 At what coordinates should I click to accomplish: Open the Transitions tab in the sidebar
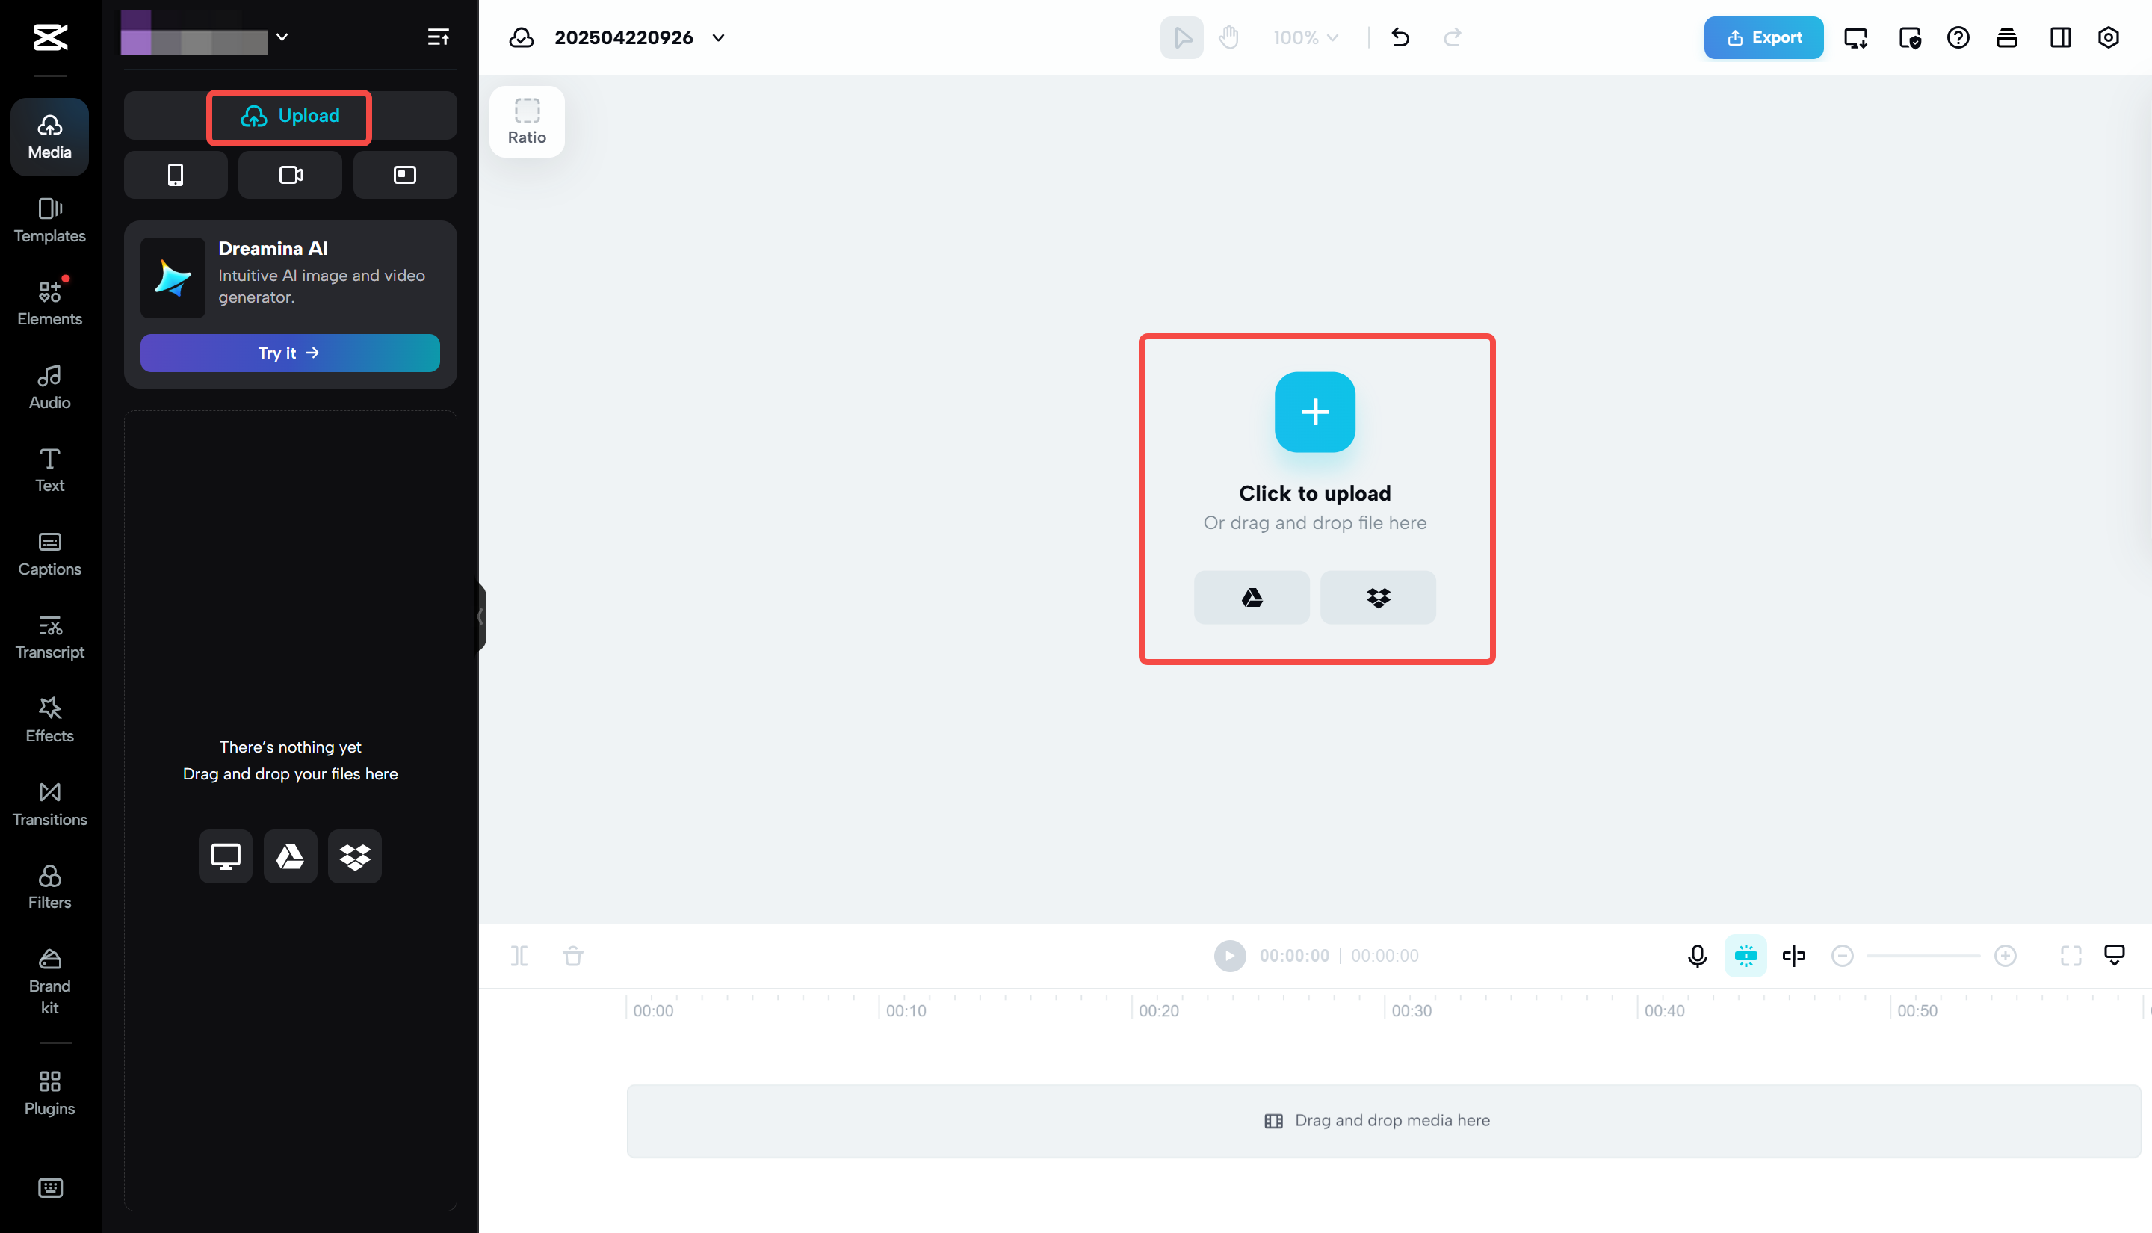tap(50, 803)
